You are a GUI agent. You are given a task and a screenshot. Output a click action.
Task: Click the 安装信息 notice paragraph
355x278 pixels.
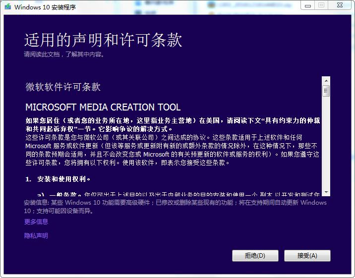click(x=175, y=207)
